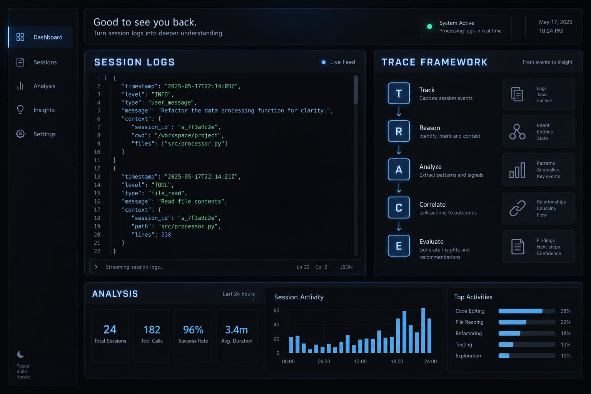The image size is (591, 394).
Task: Click the Insights lightbulb icon
Action: (x=20, y=110)
